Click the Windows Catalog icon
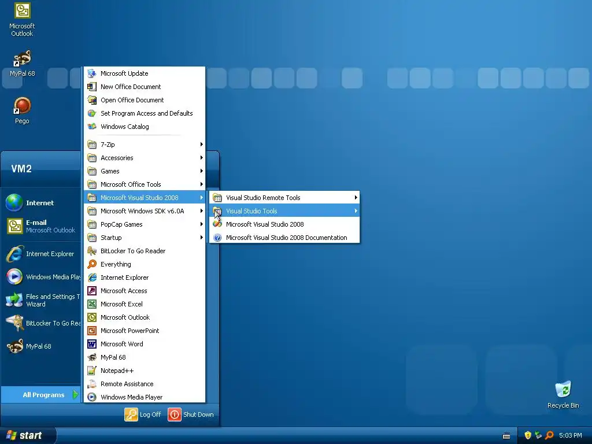 pyautogui.click(x=92, y=127)
